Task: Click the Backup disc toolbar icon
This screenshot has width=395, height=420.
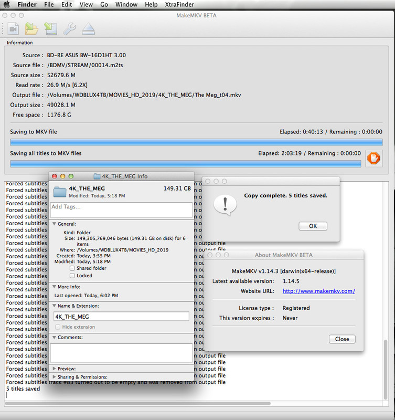Action: pyautogui.click(x=50, y=29)
